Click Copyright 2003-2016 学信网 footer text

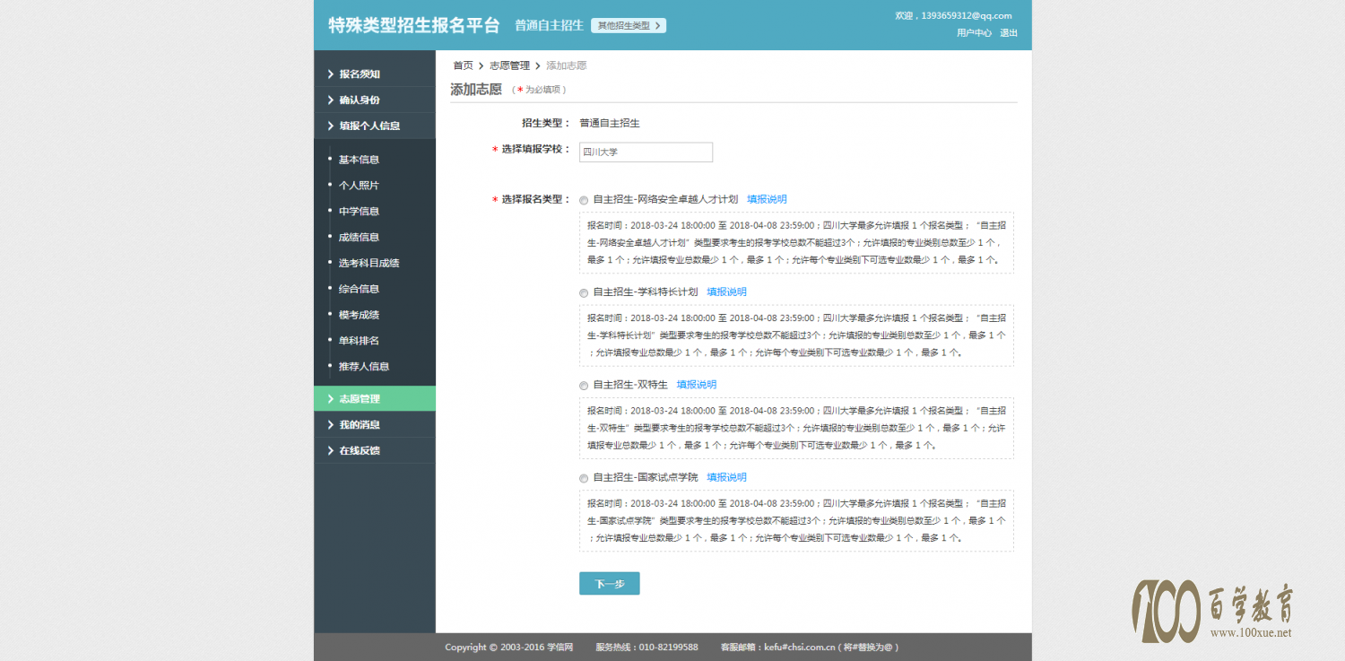point(509,647)
